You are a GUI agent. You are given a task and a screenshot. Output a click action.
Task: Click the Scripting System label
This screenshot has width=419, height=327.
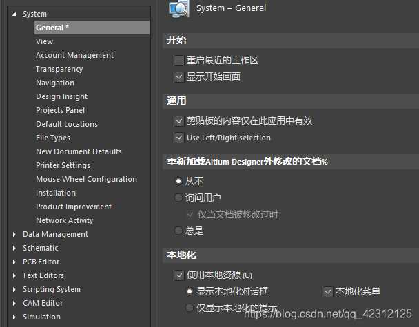51,289
